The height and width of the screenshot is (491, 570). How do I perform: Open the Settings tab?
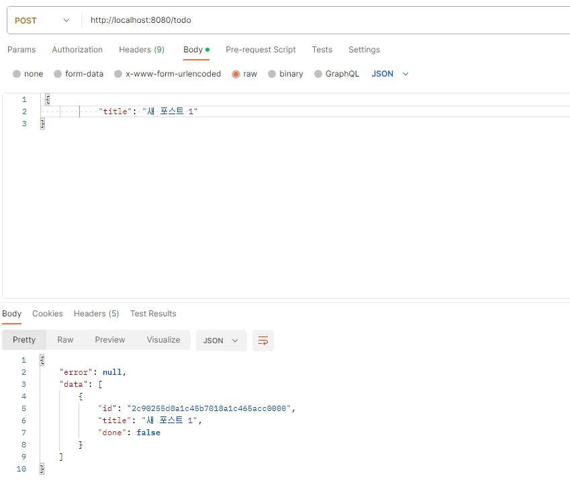[364, 50]
